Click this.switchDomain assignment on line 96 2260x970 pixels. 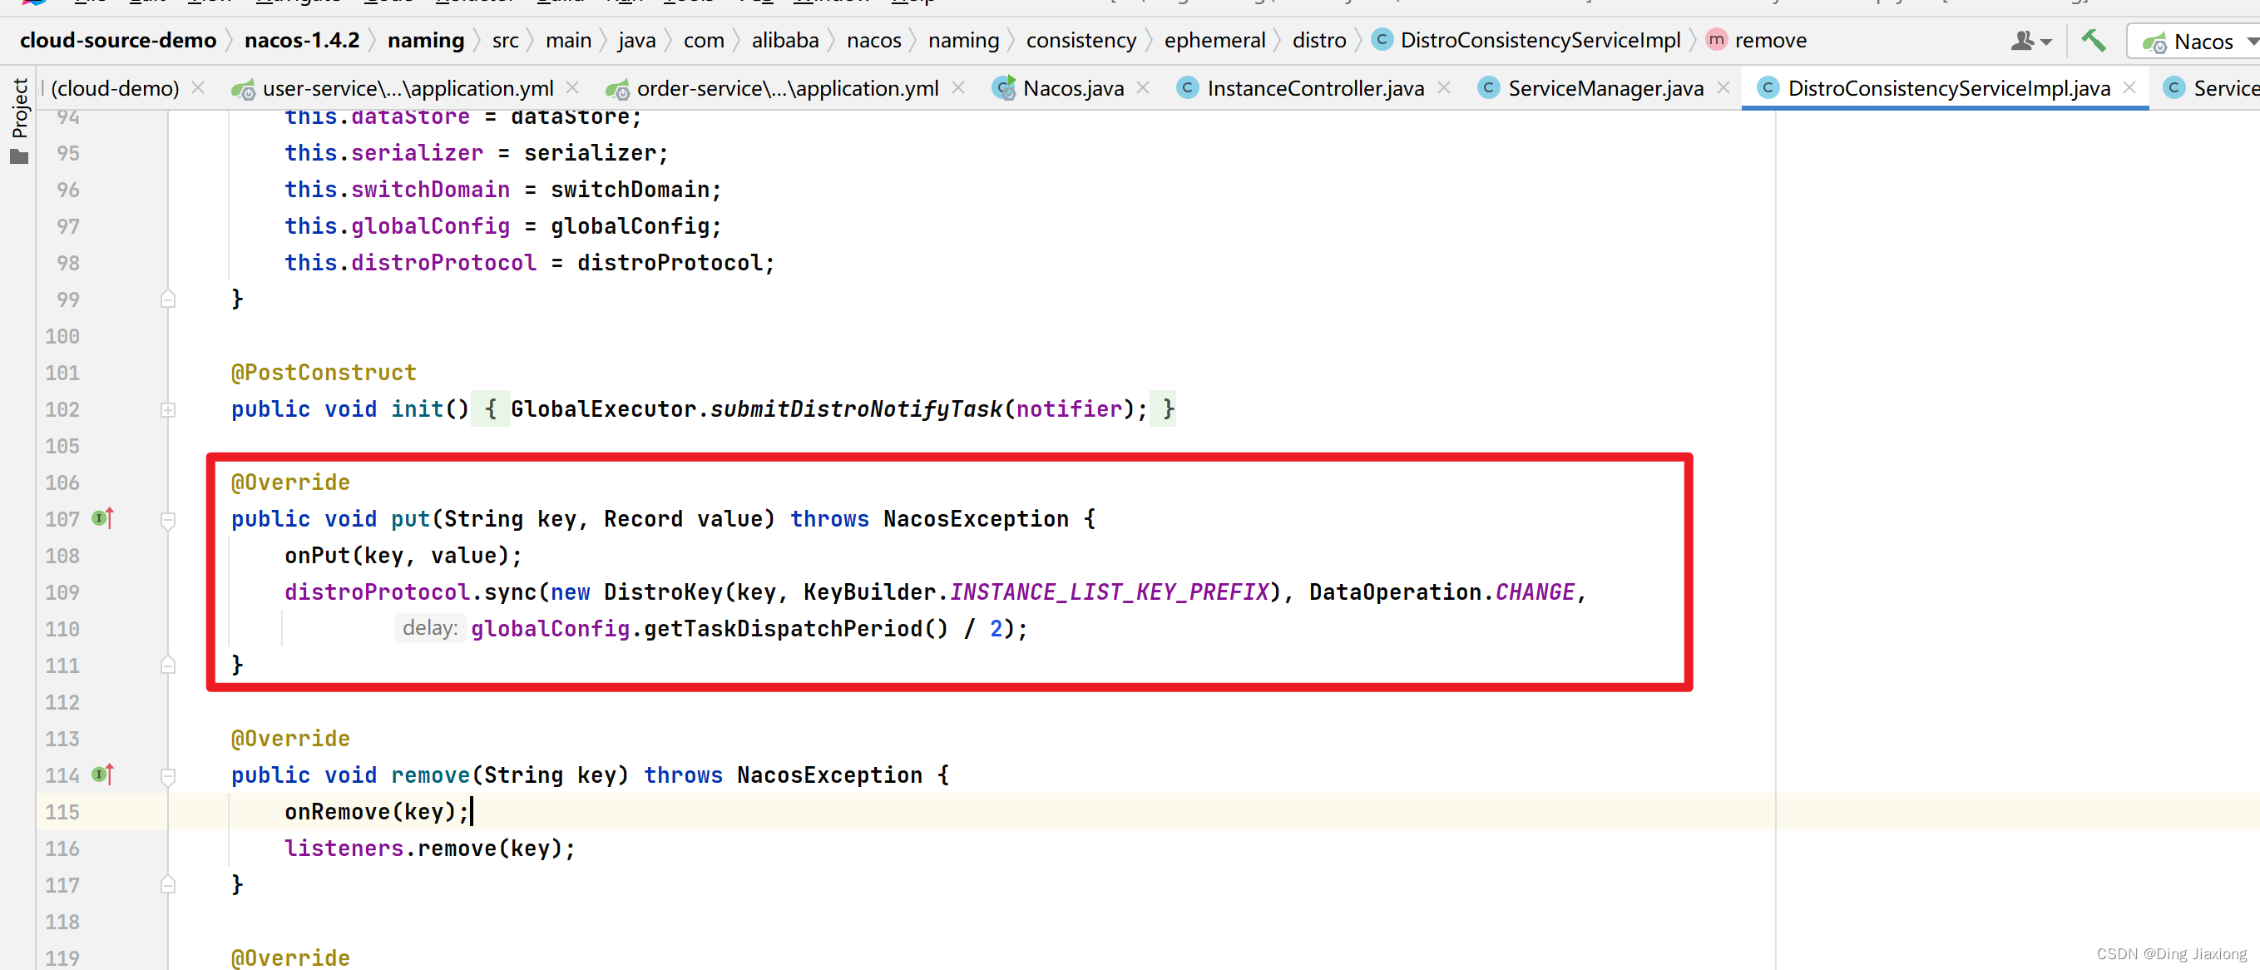click(502, 190)
